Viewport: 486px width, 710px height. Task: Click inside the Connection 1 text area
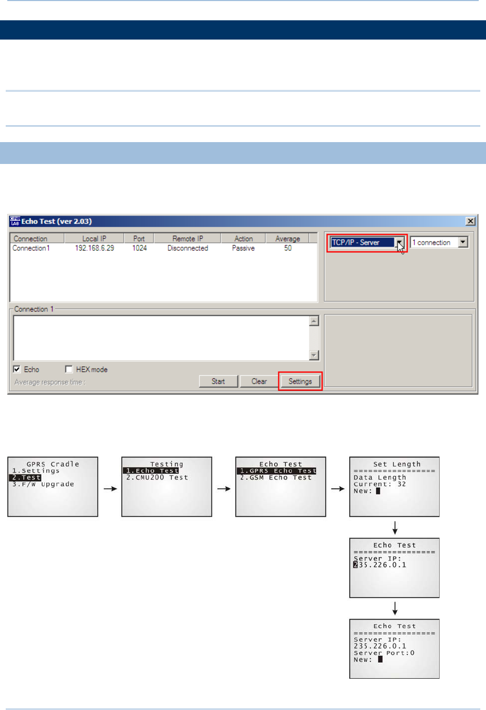pos(161,338)
